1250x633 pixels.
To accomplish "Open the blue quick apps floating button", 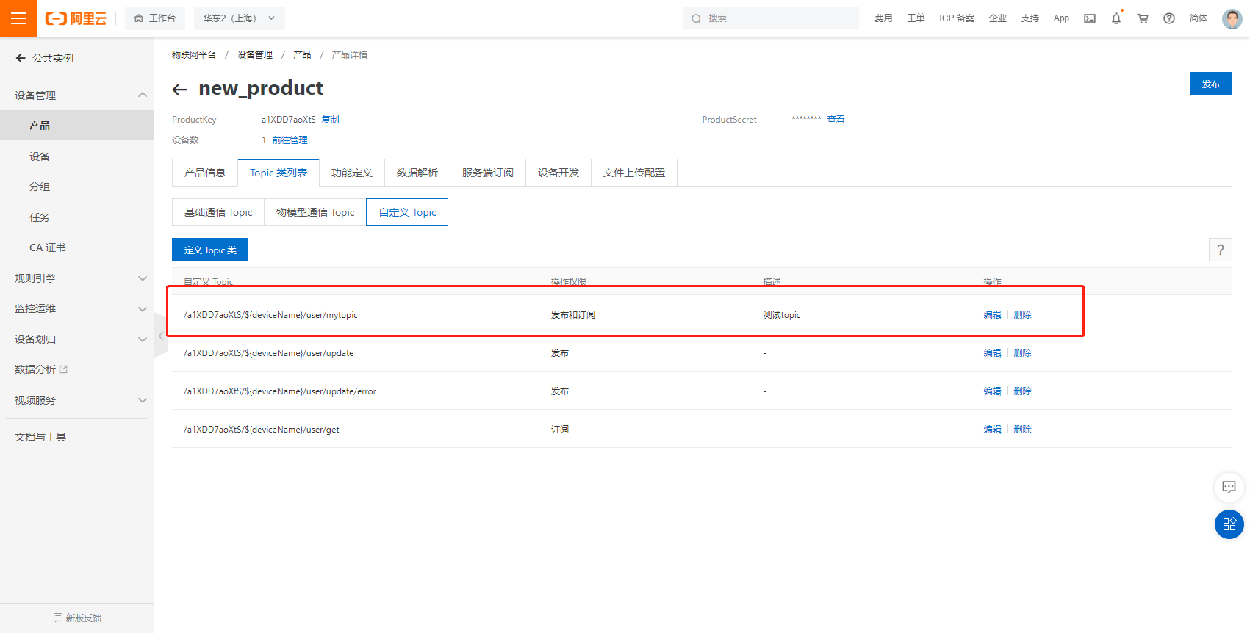I will 1229,524.
